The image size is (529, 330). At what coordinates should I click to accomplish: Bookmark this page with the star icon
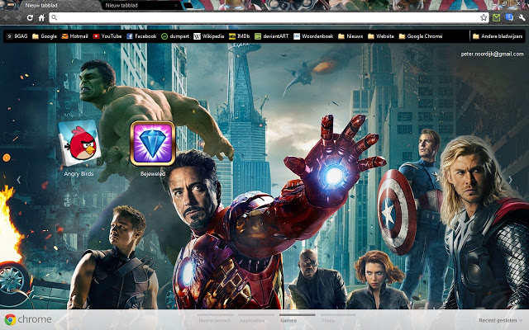coord(484,17)
